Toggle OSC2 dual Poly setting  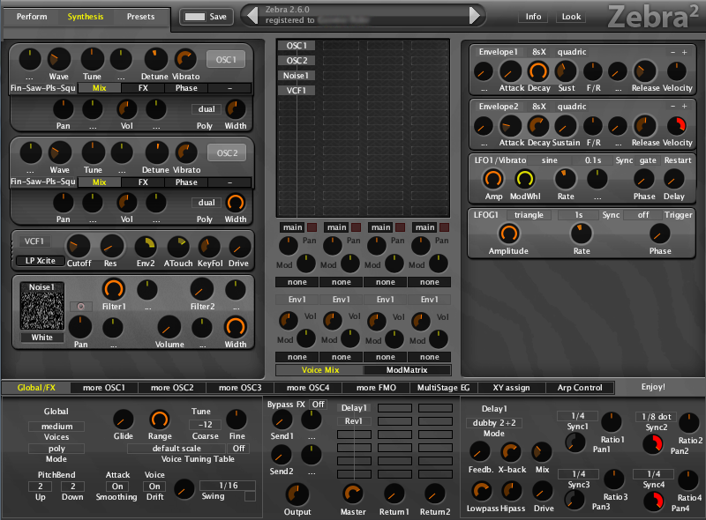pyautogui.click(x=207, y=203)
